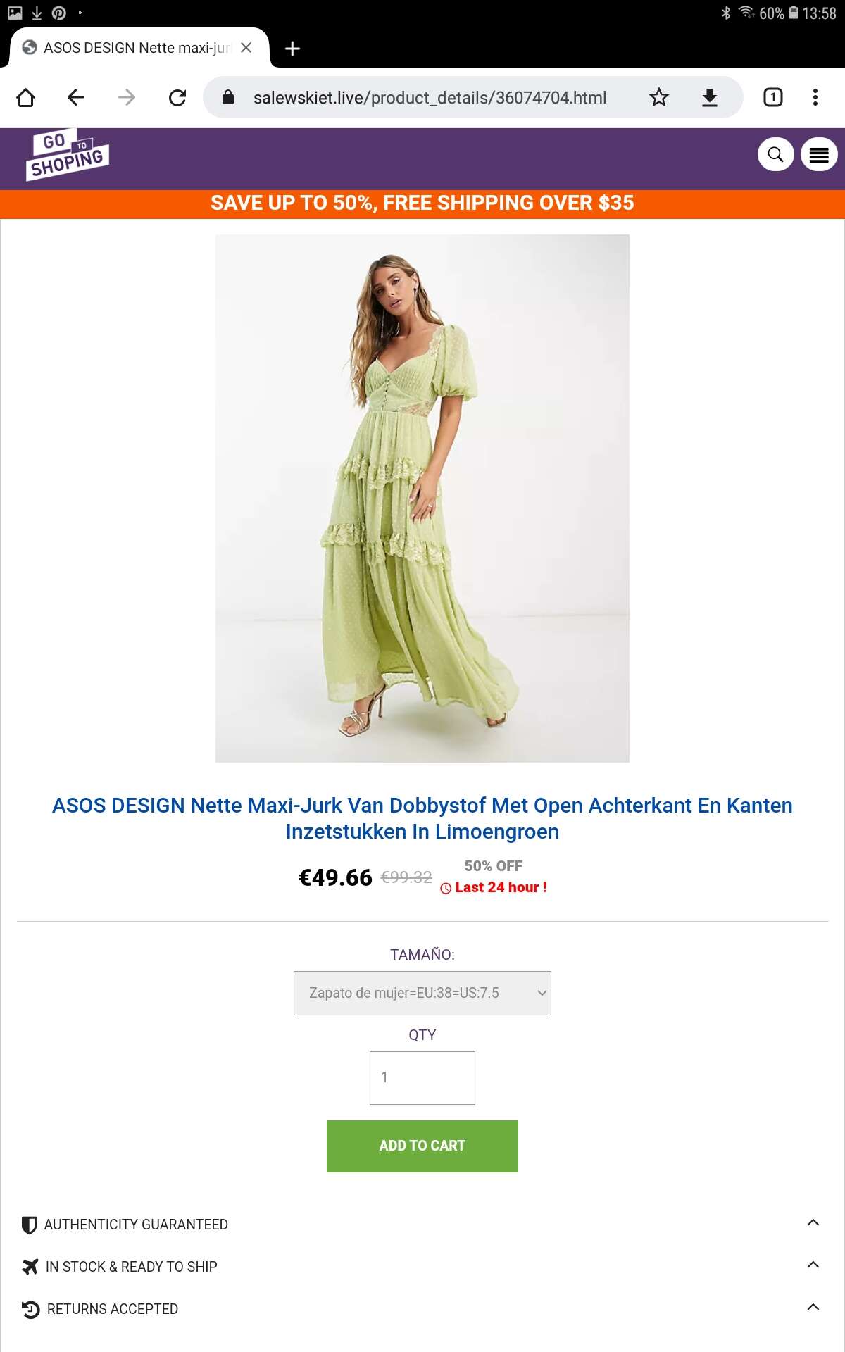Click the green dress product image
Screen dimensions: 845x1352
click(423, 498)
